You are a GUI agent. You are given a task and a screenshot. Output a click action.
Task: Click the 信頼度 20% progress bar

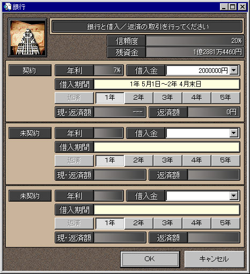[195, 41]
